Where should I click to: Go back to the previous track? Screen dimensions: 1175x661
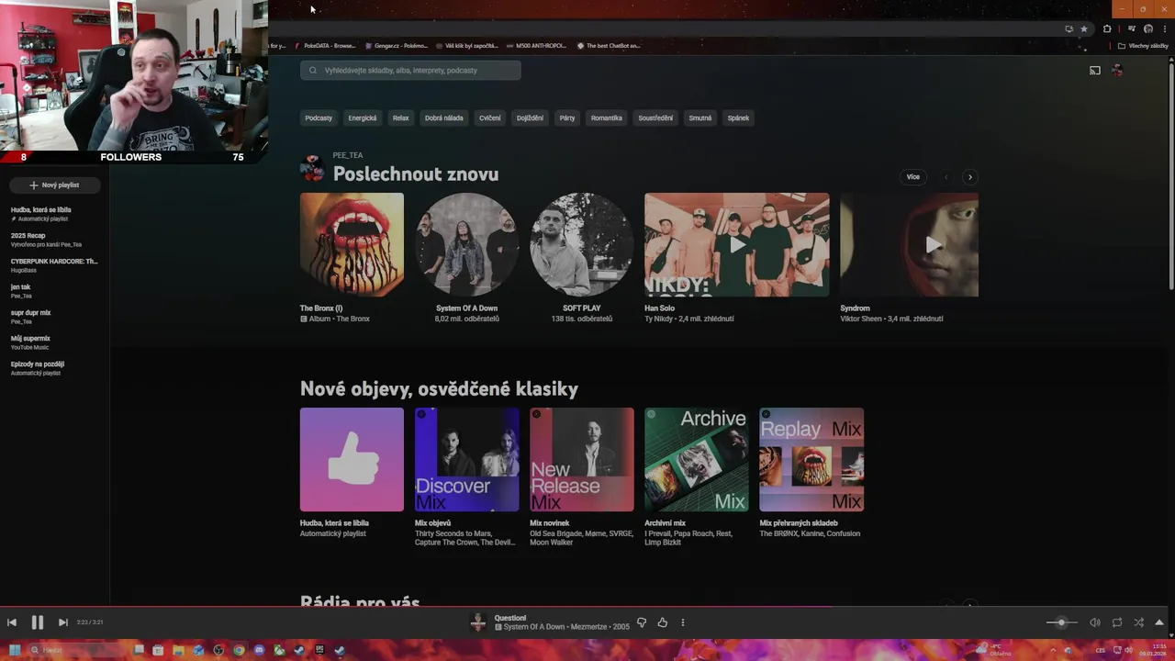pos(12,622)
